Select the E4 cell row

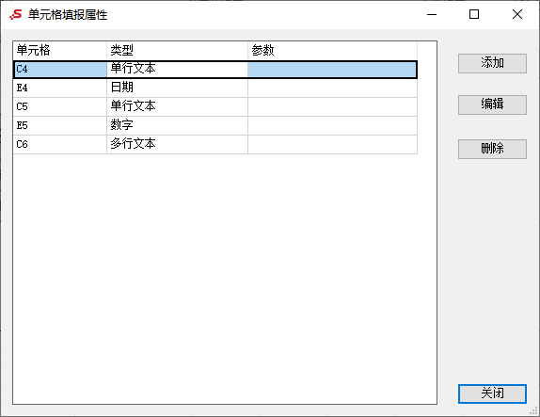point(214,88)
